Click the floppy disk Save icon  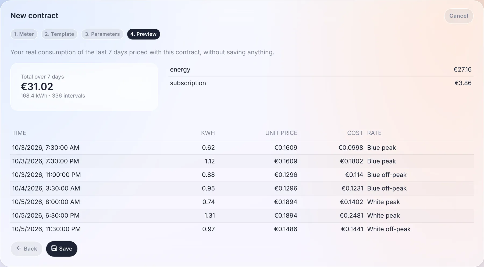tap(54, 248)
